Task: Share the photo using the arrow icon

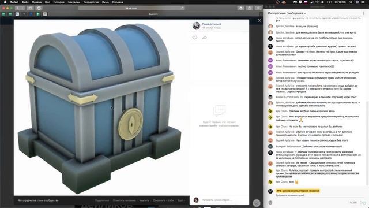Action: point(205,38)
